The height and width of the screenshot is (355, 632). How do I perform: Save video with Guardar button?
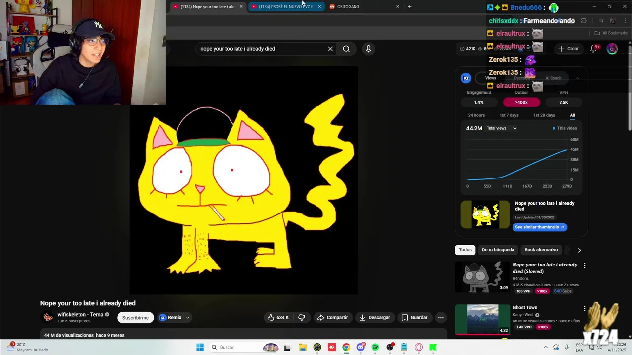pos(414,318)
